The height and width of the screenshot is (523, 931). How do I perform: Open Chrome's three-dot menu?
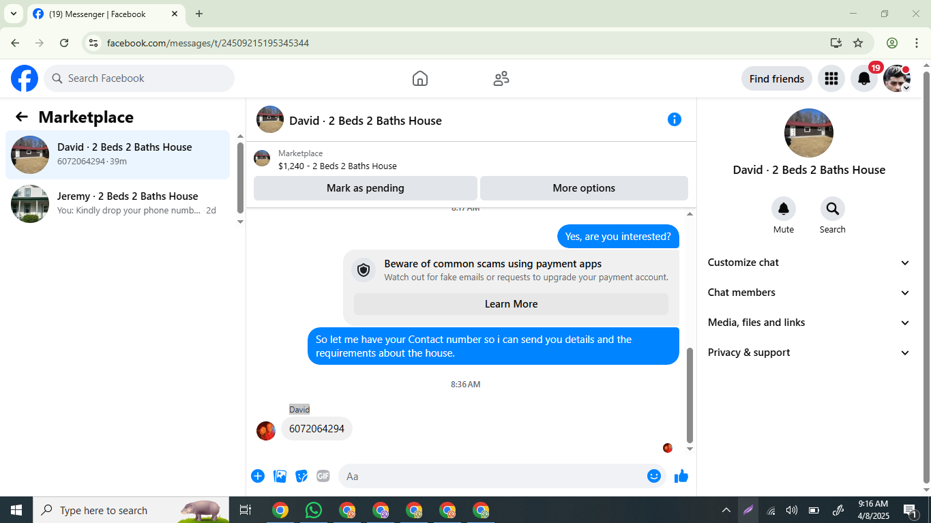tap(916, 43)
